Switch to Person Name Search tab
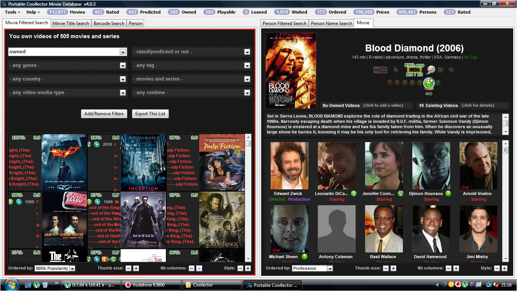 [x=331, y=23]
